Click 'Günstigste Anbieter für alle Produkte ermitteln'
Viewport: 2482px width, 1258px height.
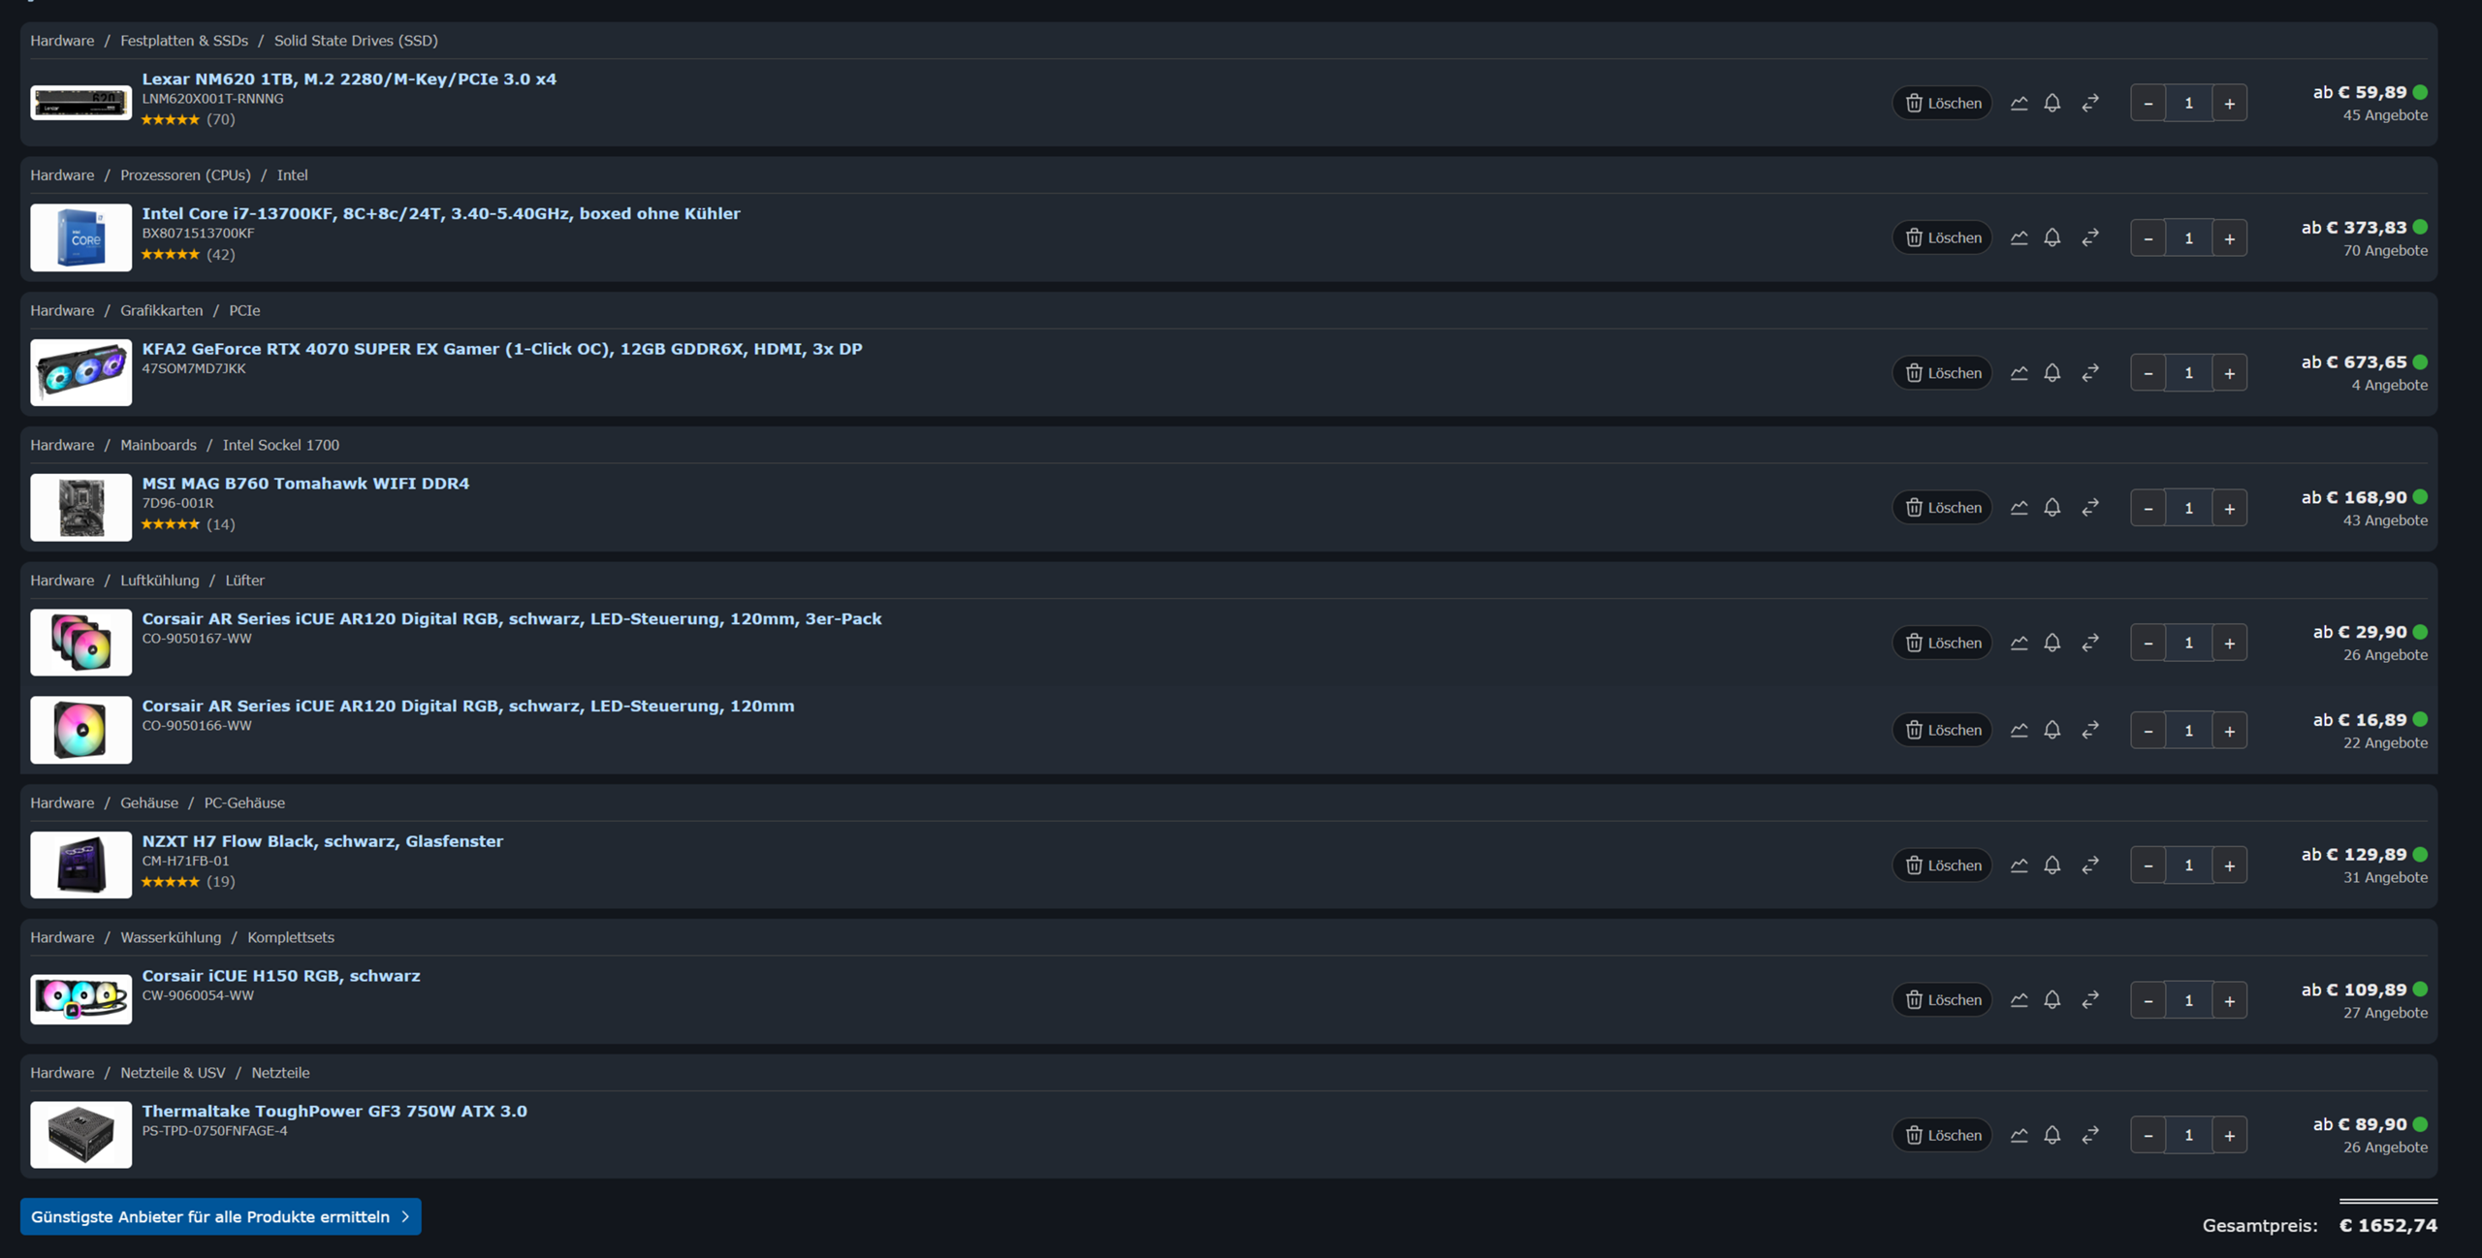pyautogui.click(x=220, y=1217)
